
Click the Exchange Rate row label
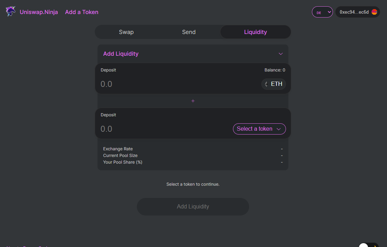118,149
